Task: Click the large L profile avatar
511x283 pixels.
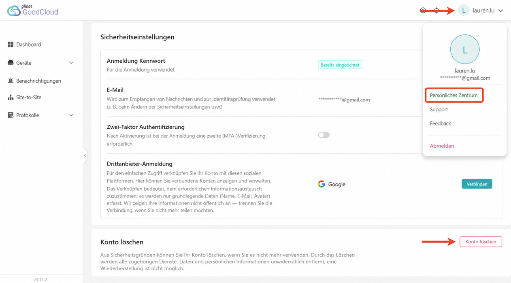Action: (x=465, y=49)
